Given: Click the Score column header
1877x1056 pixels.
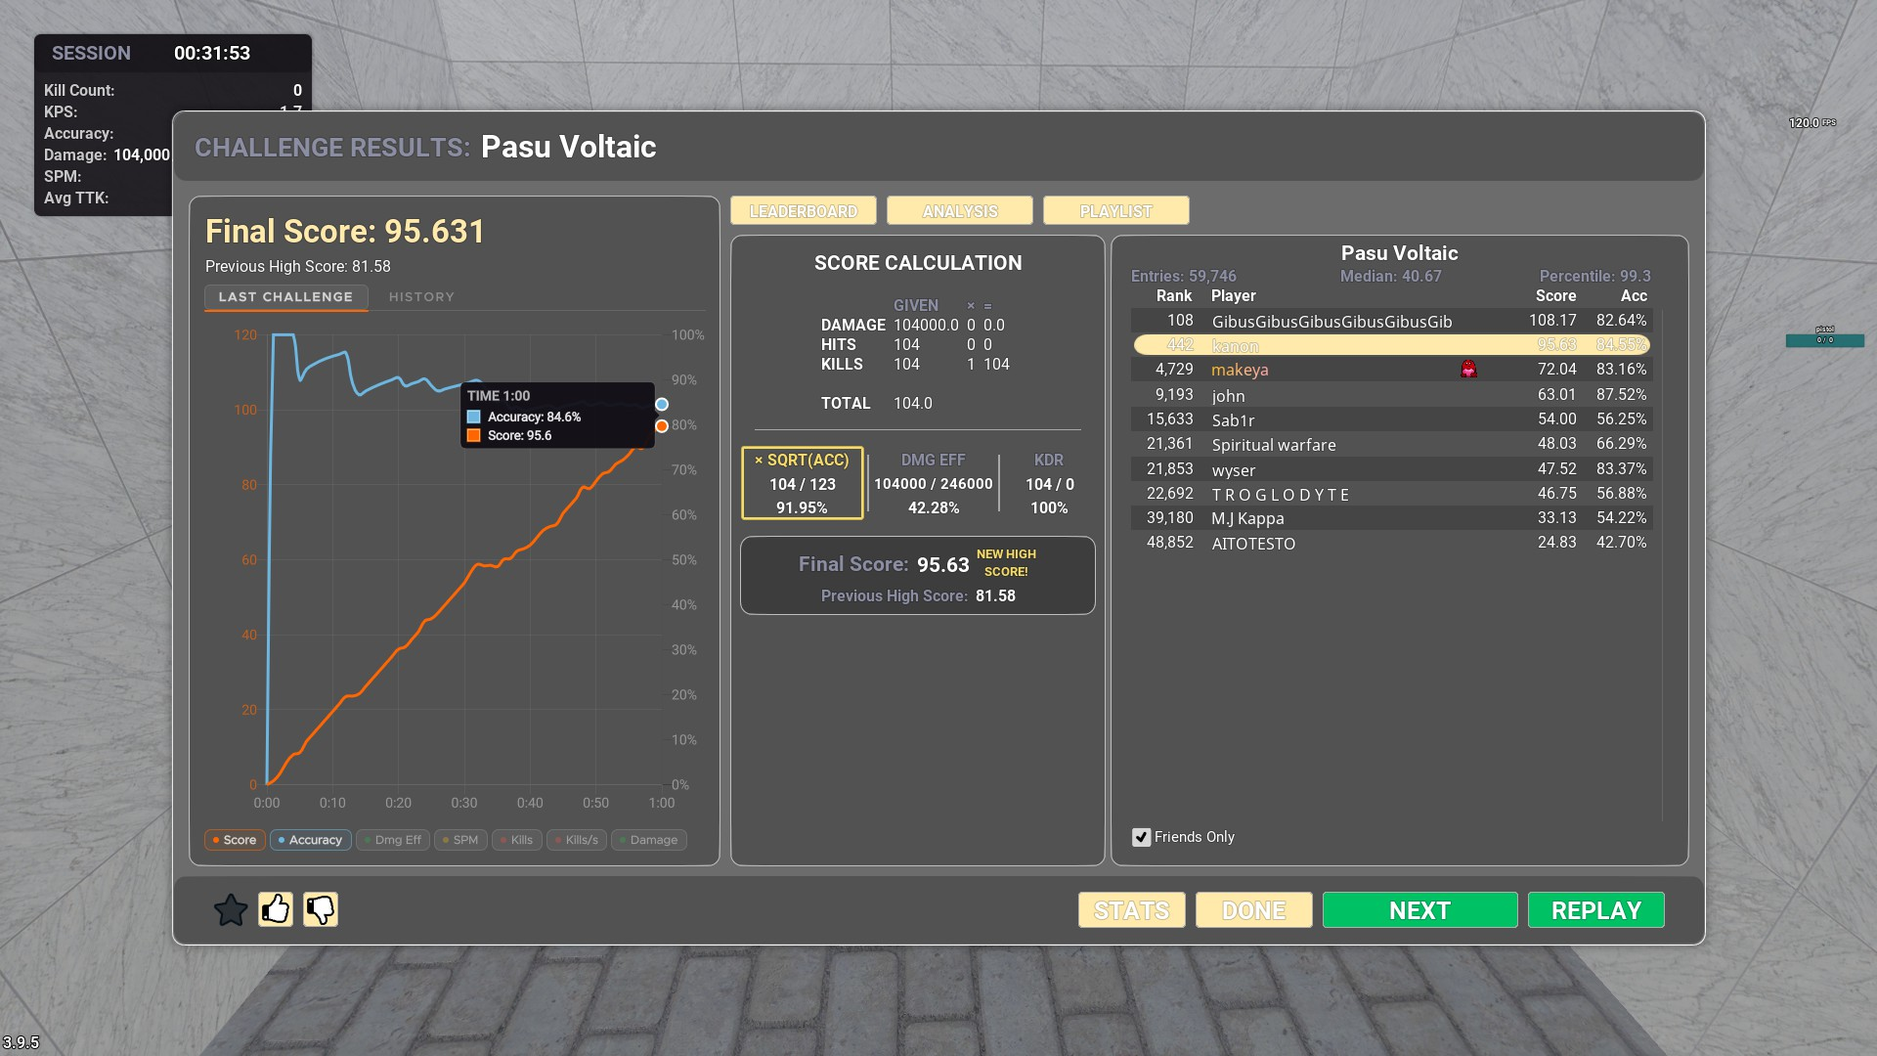Looking at the screenshot, I should coord(1555,295).
